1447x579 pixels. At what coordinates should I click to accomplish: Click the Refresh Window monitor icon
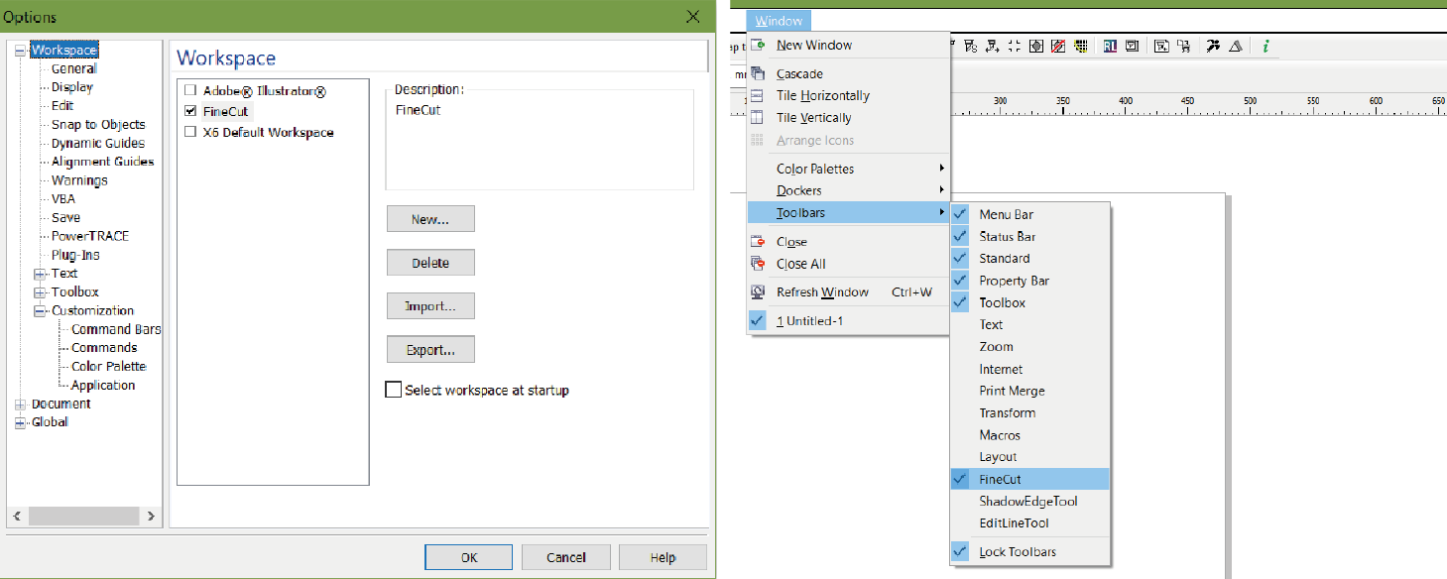(x=759, y=291)
